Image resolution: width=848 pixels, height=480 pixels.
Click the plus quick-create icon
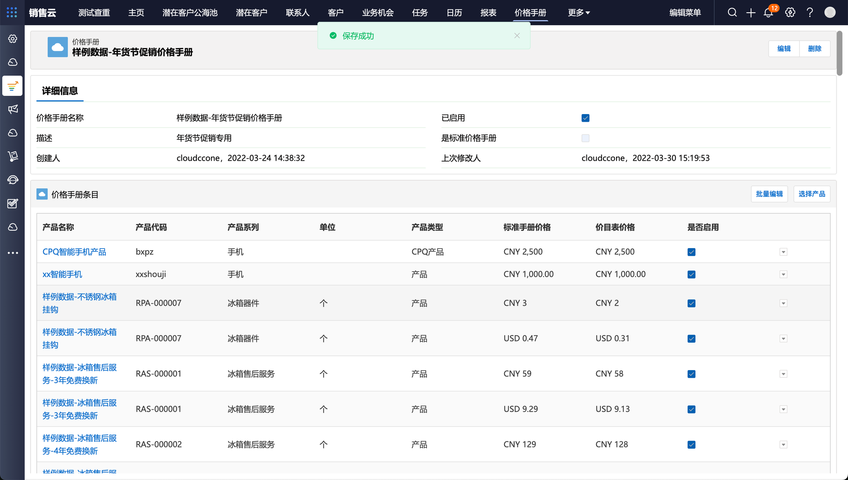[x=750, y=13]
